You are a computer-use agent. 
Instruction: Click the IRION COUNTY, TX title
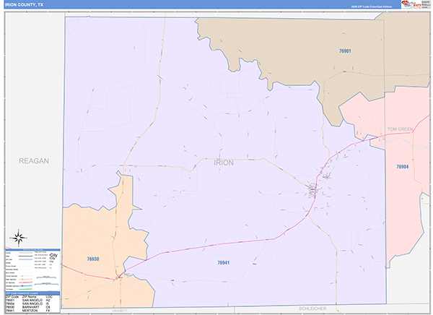tap(24, 5)
